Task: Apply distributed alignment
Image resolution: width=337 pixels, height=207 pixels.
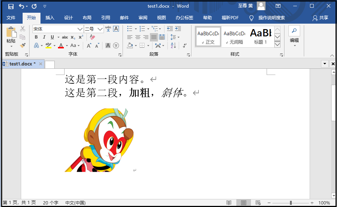Action: (x=162, y=37)
